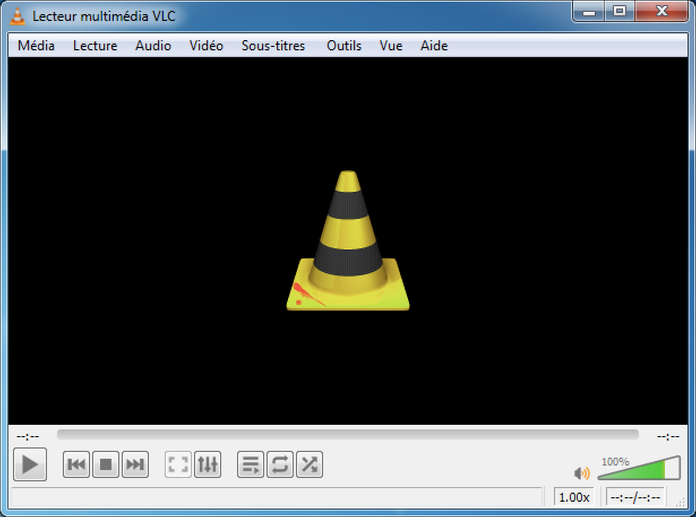Image resolution: width=696 pixels, height=517 pixels.
Task: Click the playback seek bar
Action: [347, 434]
